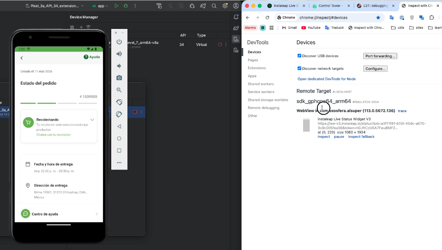The image size is (442, 250).
Task: Switch to the Control Tower browser tab
Action: pyautogui.click(x=330, y=6)
